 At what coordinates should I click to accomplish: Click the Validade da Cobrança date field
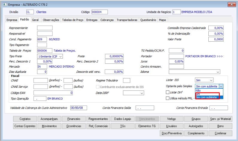(79, 108)
